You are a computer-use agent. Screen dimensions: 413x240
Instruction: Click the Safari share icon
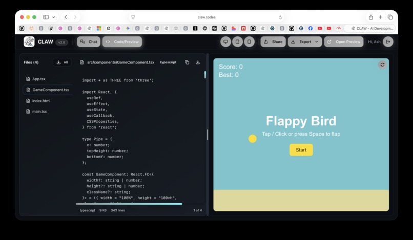click(x=371, y=17)
